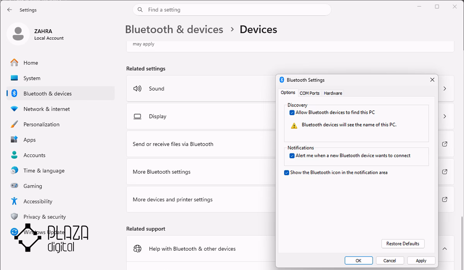Open Accounts settings
464x270 pixels.
tap(61, 155)
